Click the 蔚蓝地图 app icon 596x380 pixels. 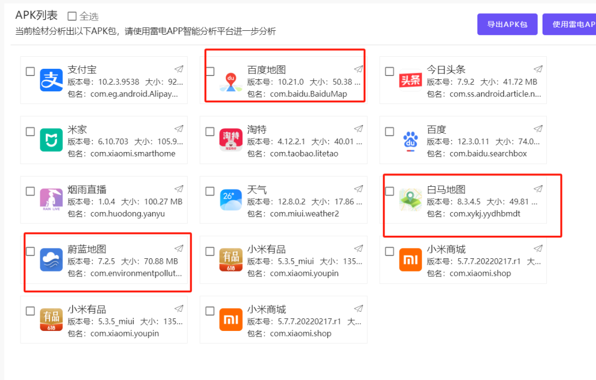(x=51, y=260)
